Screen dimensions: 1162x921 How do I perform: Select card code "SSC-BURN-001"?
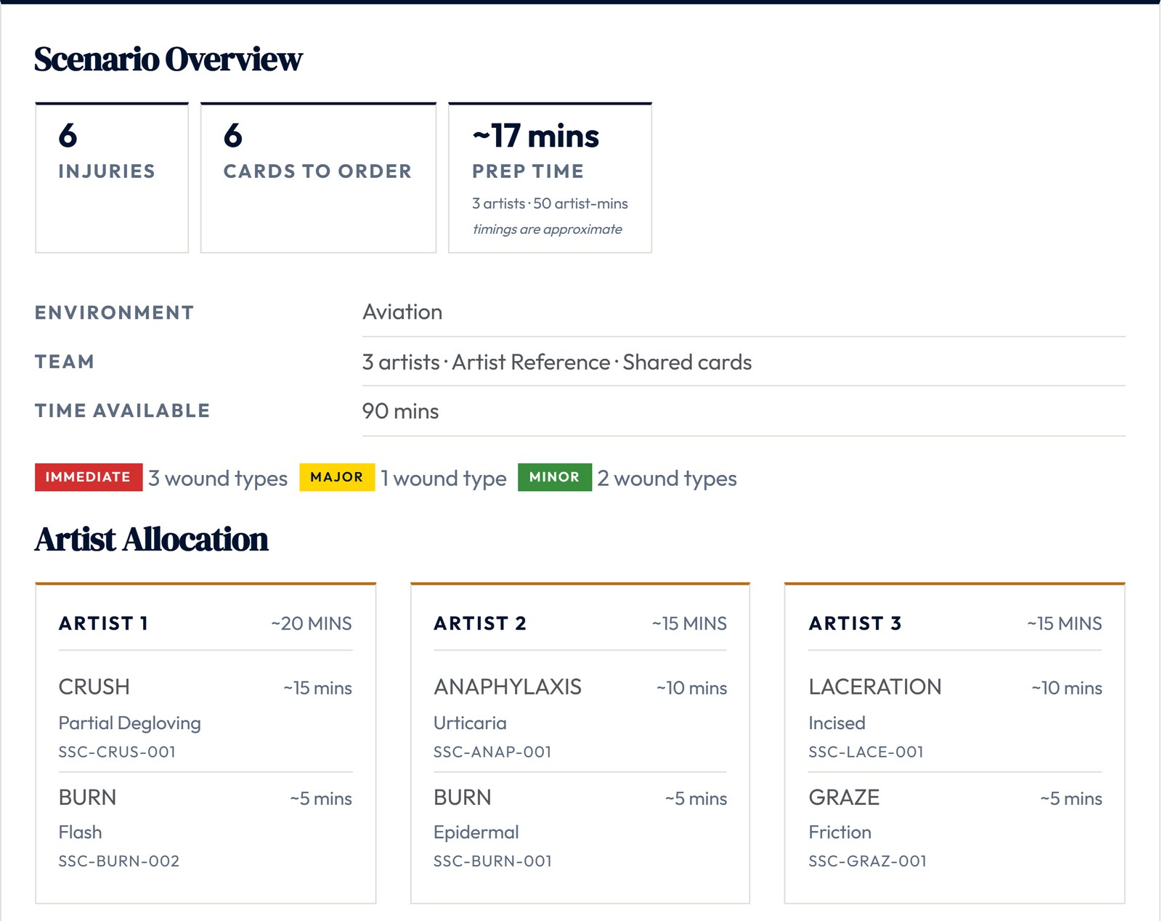492,861
